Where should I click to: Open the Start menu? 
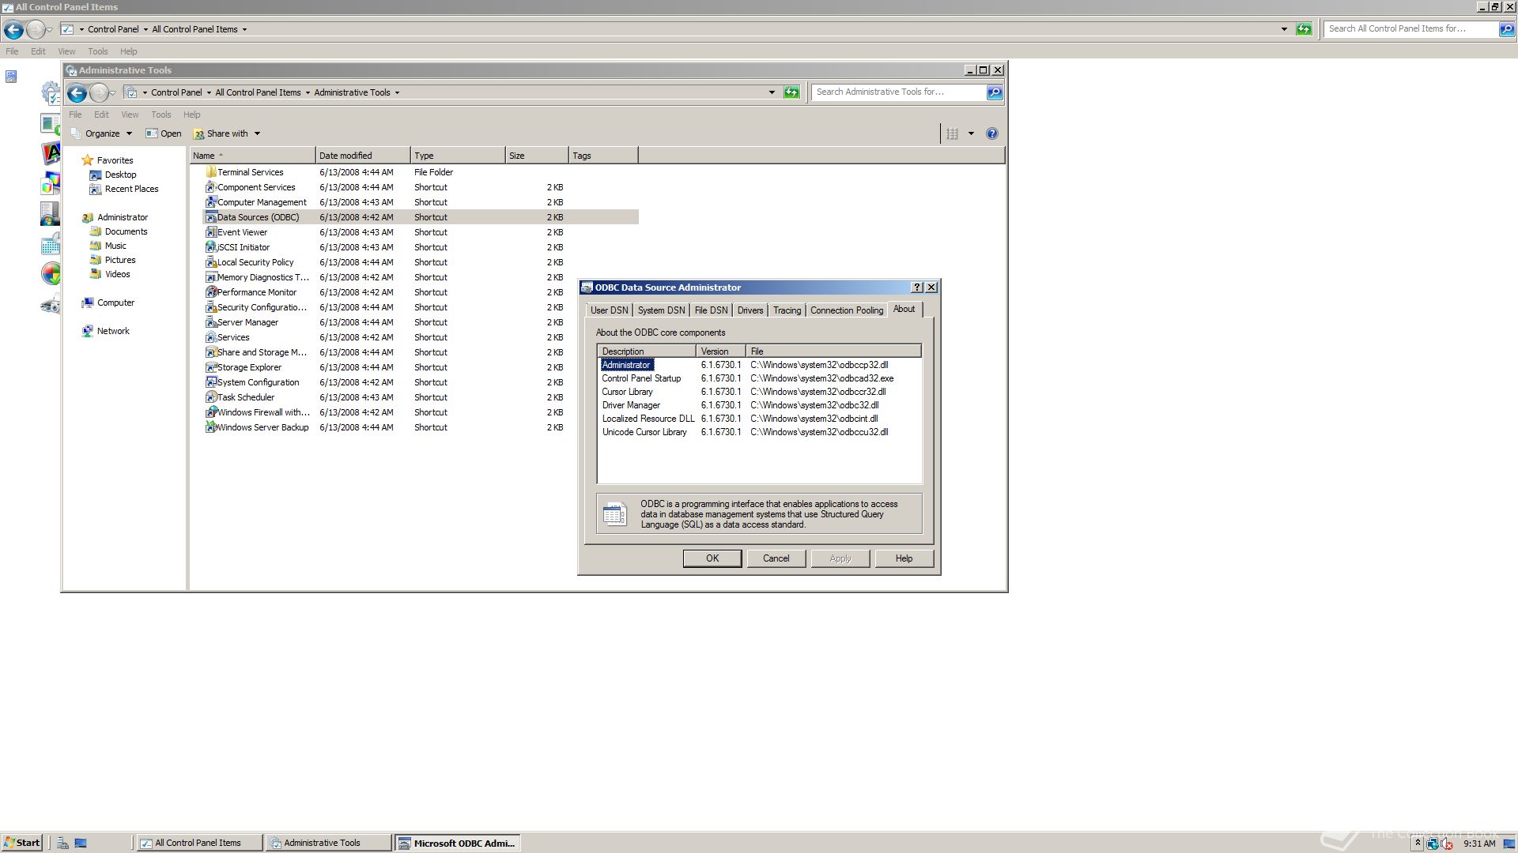(22, 843)
